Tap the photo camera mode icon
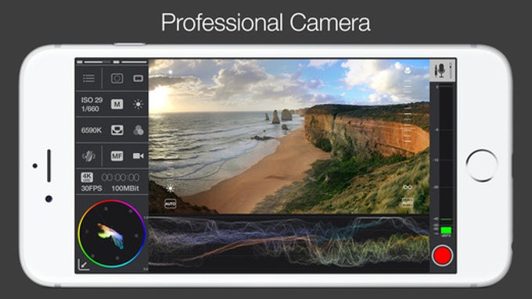Viewport: 532px width, 299px height. pos(117,78)
